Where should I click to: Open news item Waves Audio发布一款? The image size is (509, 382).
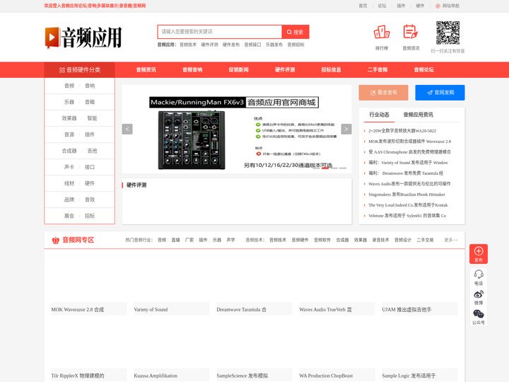pyautogui.click(x=409, y=184)
